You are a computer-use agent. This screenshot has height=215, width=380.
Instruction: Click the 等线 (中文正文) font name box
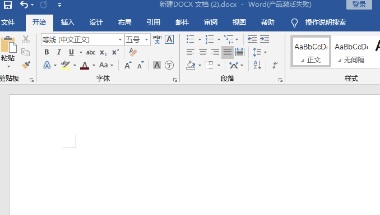pos(79,39)
